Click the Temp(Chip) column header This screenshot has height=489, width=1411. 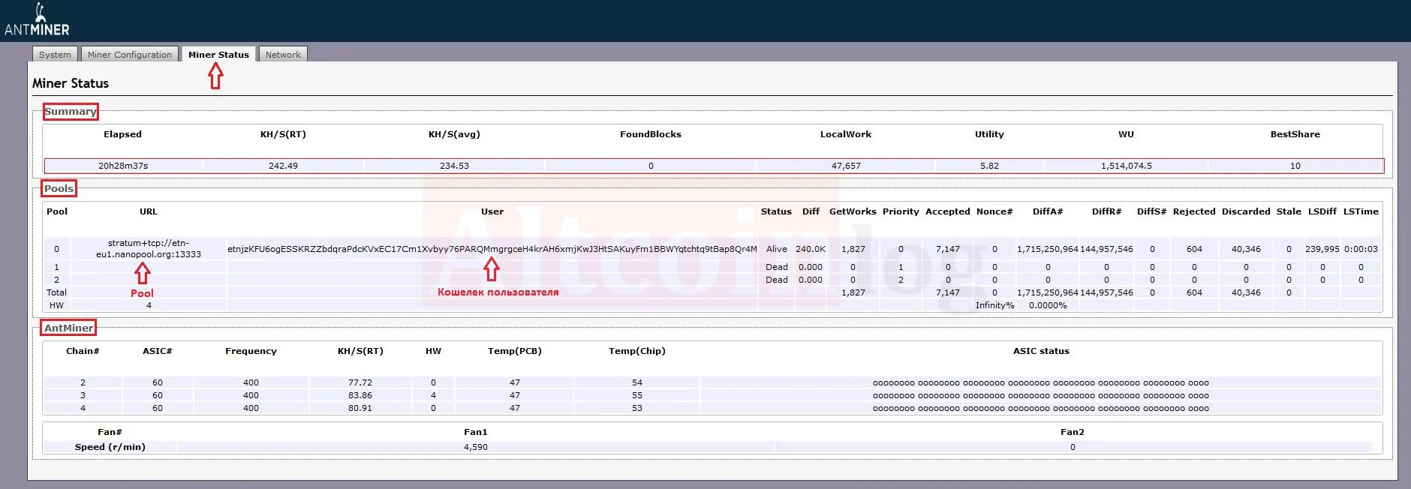point(637,351)
